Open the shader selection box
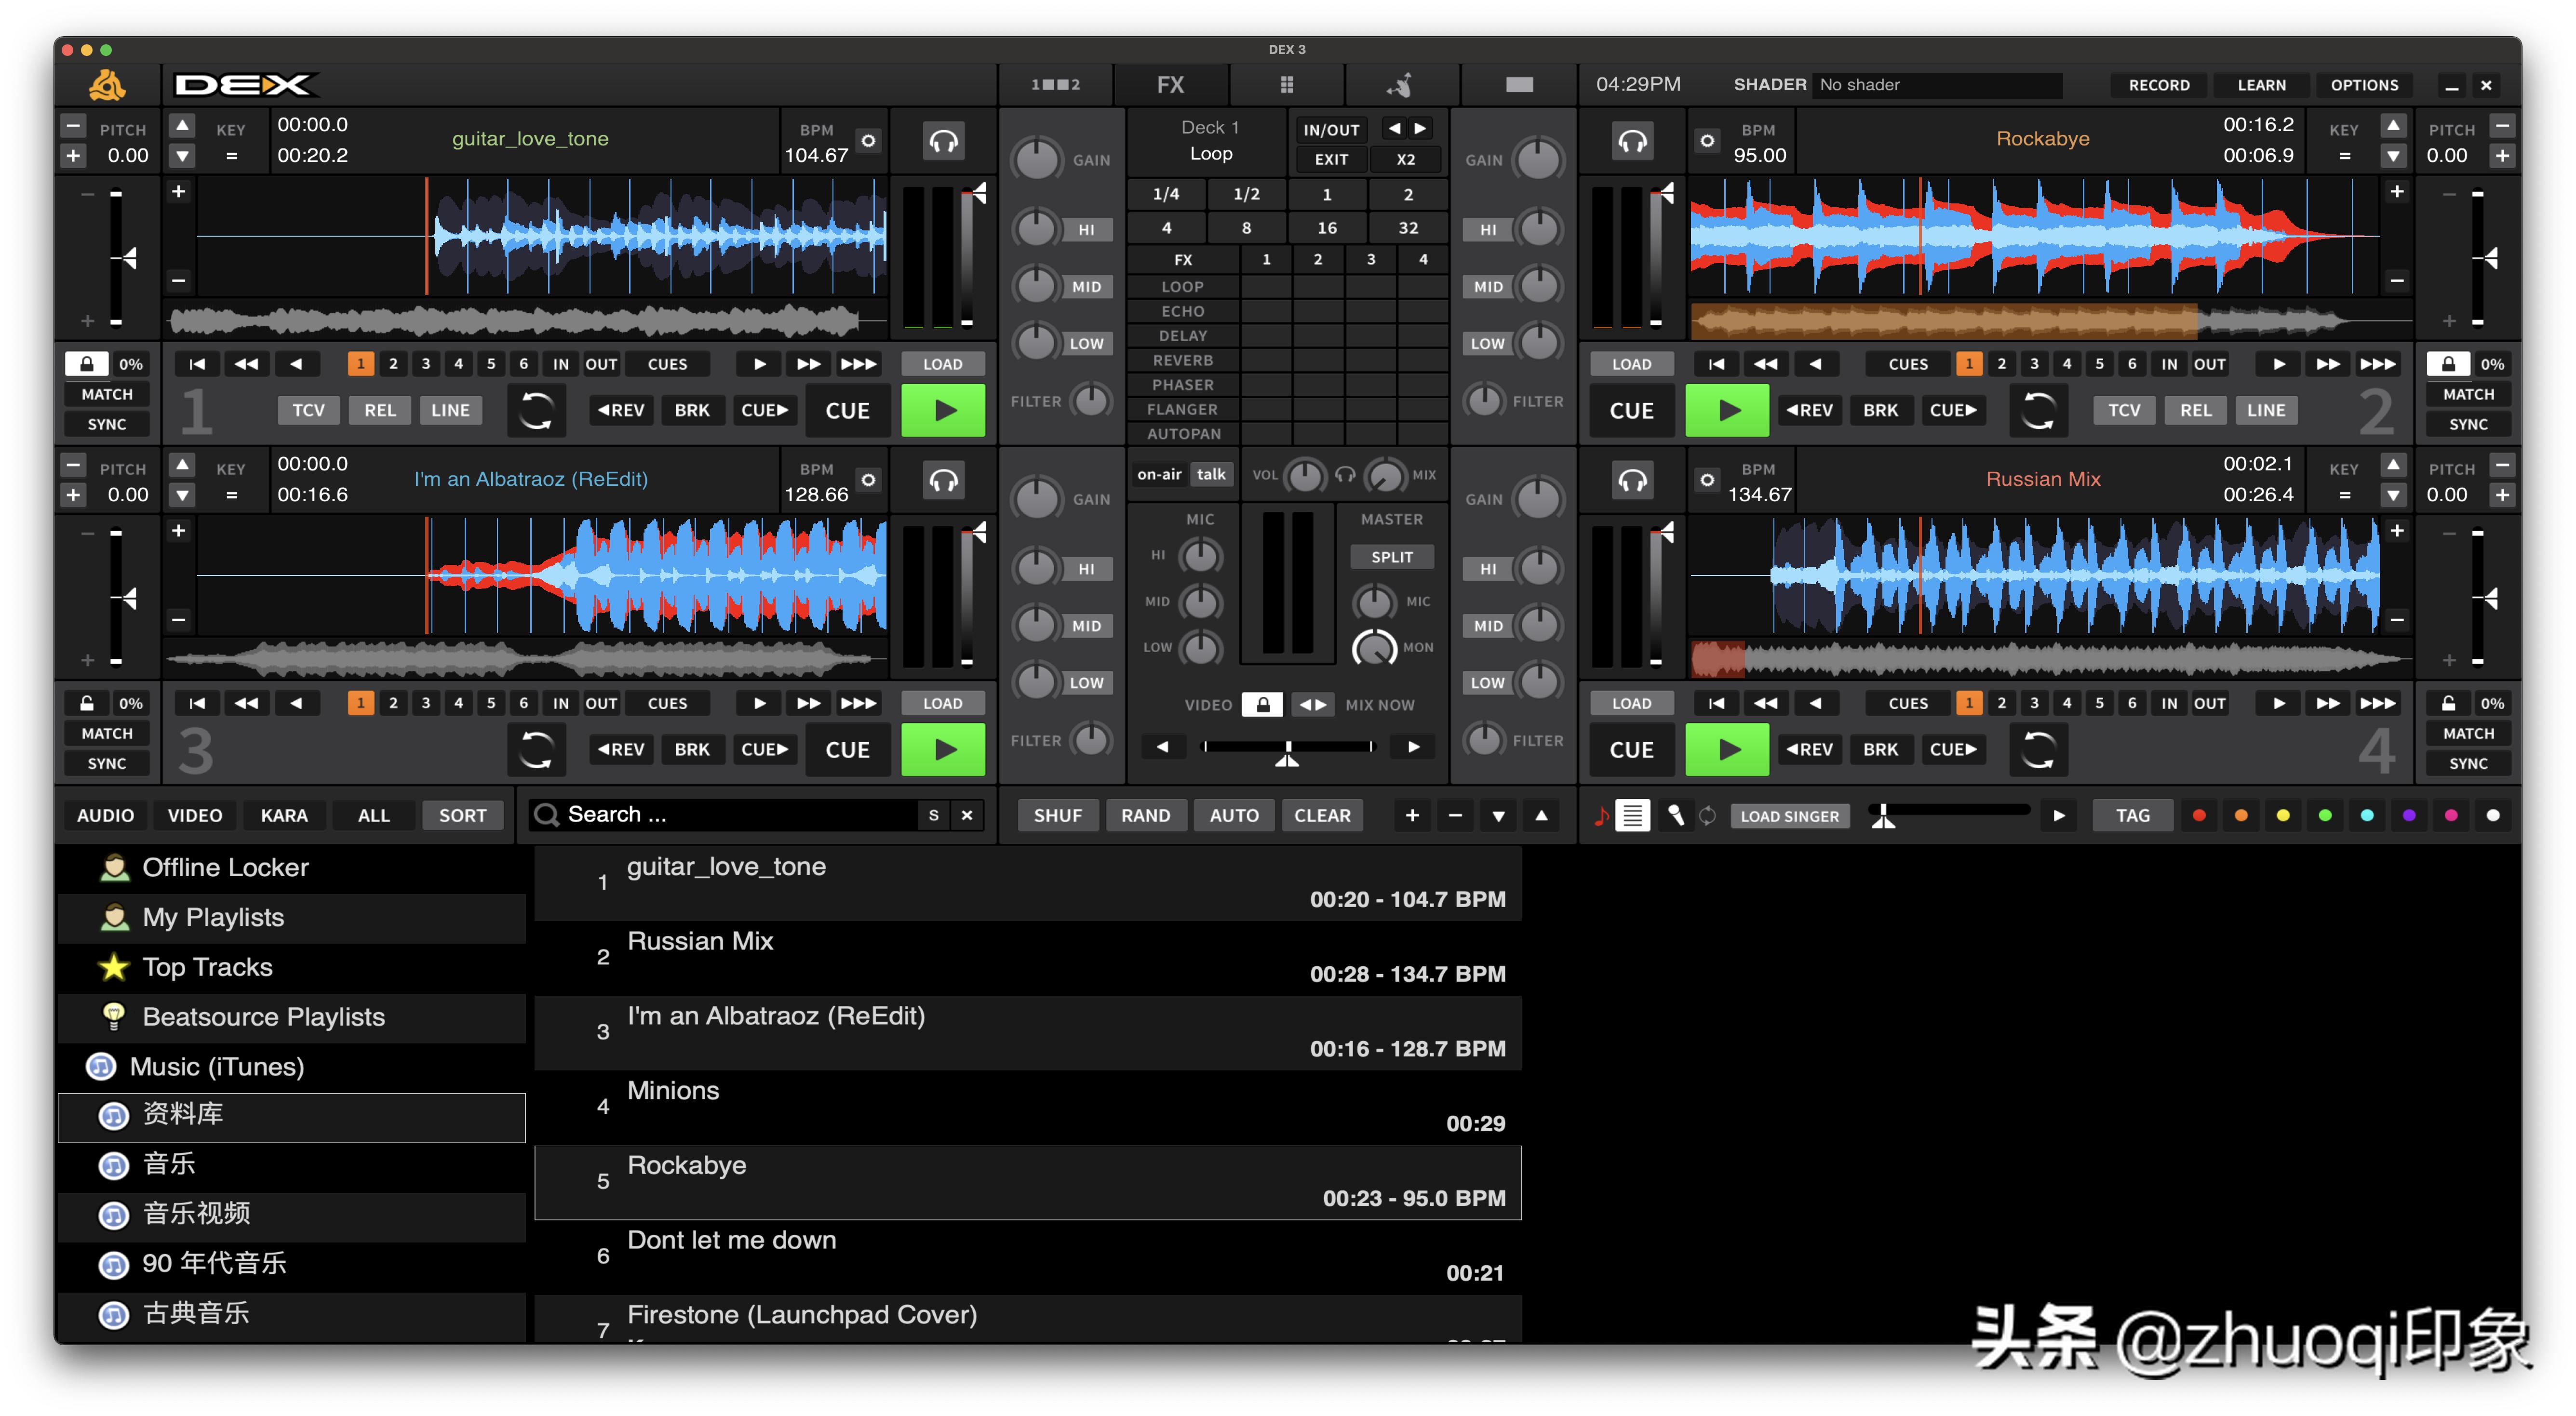Image resolution: width=2576 pixels, height=1416 pixels. (1937, 85)
